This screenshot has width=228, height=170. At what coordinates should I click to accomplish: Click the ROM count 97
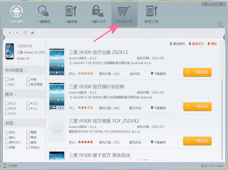click(x=28, y=59)
